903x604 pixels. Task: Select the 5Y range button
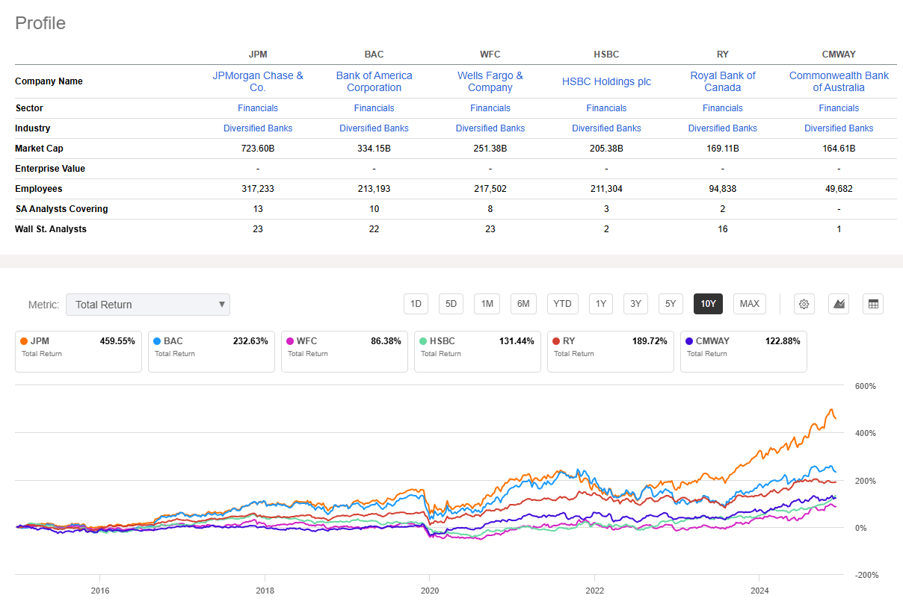[671, 304]
